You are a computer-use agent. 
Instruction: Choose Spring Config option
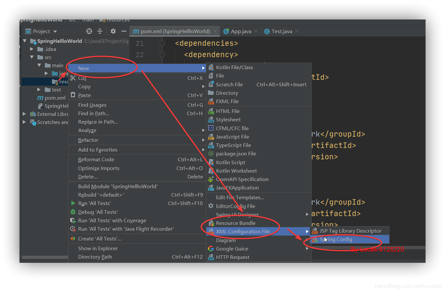click(x=350, y=239)
